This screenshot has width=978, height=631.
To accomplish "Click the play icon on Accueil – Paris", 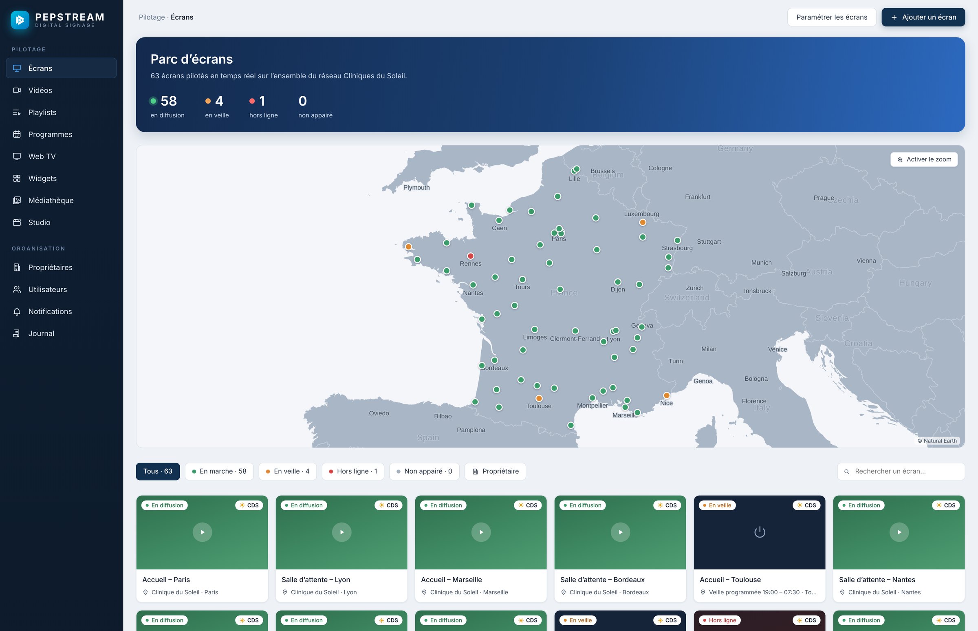I will click(202, 532).
